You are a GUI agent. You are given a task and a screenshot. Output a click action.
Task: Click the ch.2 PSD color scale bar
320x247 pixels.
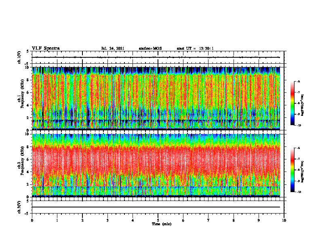[x=292, y=170]
